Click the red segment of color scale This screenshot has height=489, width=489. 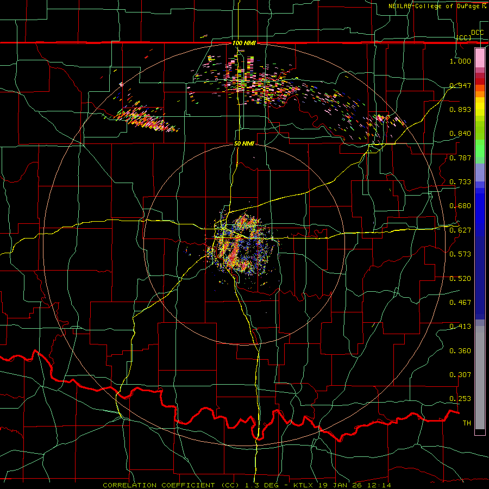point(480,81)
